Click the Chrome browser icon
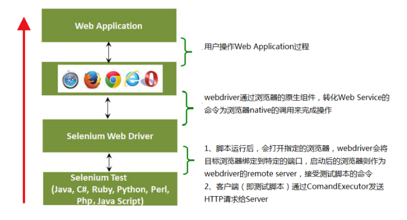407x220 pixels. [x=113, y=79]
